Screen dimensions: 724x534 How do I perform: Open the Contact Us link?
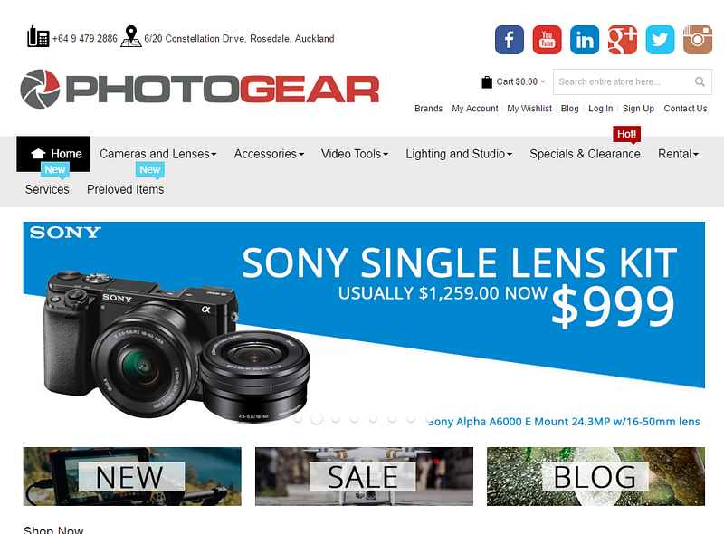tap(685, 108)
